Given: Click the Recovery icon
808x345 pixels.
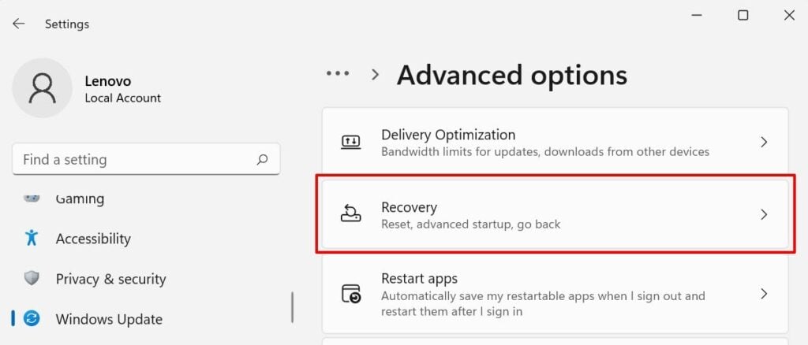Looking at the screenshot, I should pyautogui.click(x=350, y=214).
